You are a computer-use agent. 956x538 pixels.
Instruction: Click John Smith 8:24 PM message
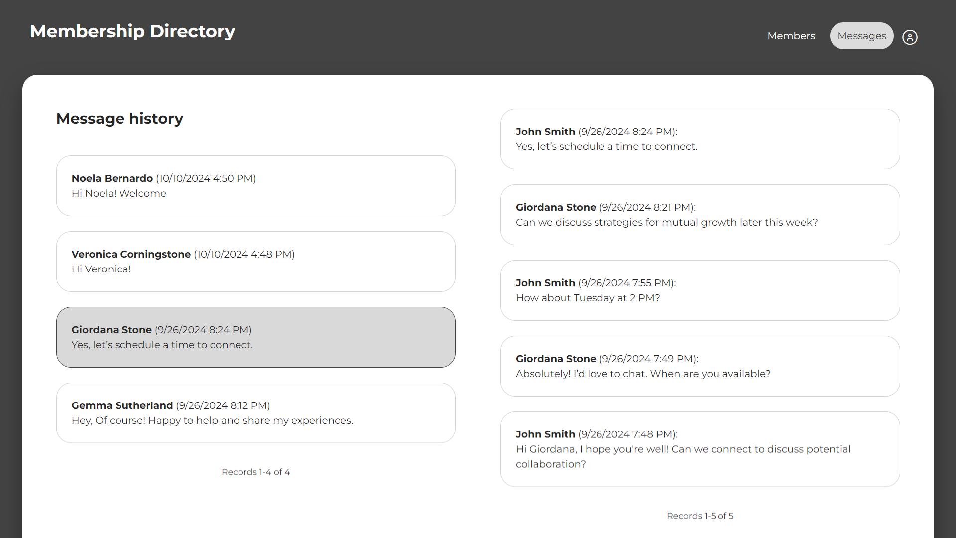pyautogui.click(x=700, y=139)
